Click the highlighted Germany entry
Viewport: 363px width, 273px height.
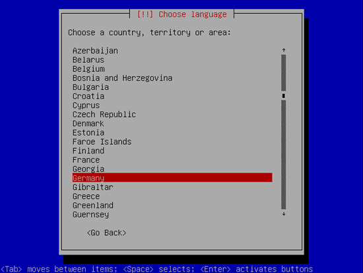[172, 178]
